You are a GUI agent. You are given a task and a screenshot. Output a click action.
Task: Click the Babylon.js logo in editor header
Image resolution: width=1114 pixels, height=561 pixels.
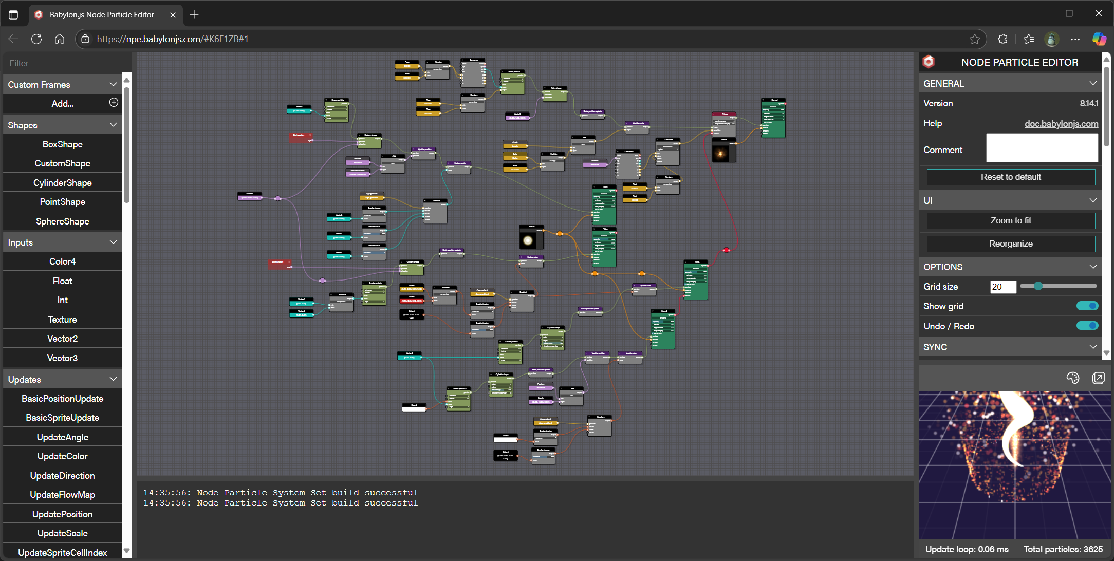tap(929, 62)
